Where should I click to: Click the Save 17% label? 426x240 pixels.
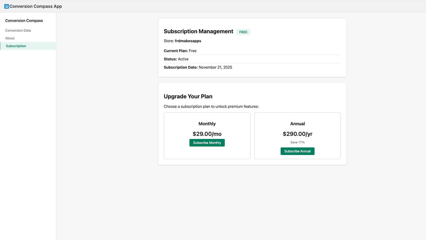point(297,142)
